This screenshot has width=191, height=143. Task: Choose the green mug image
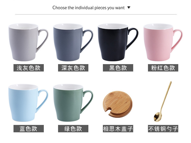(73, 103)
